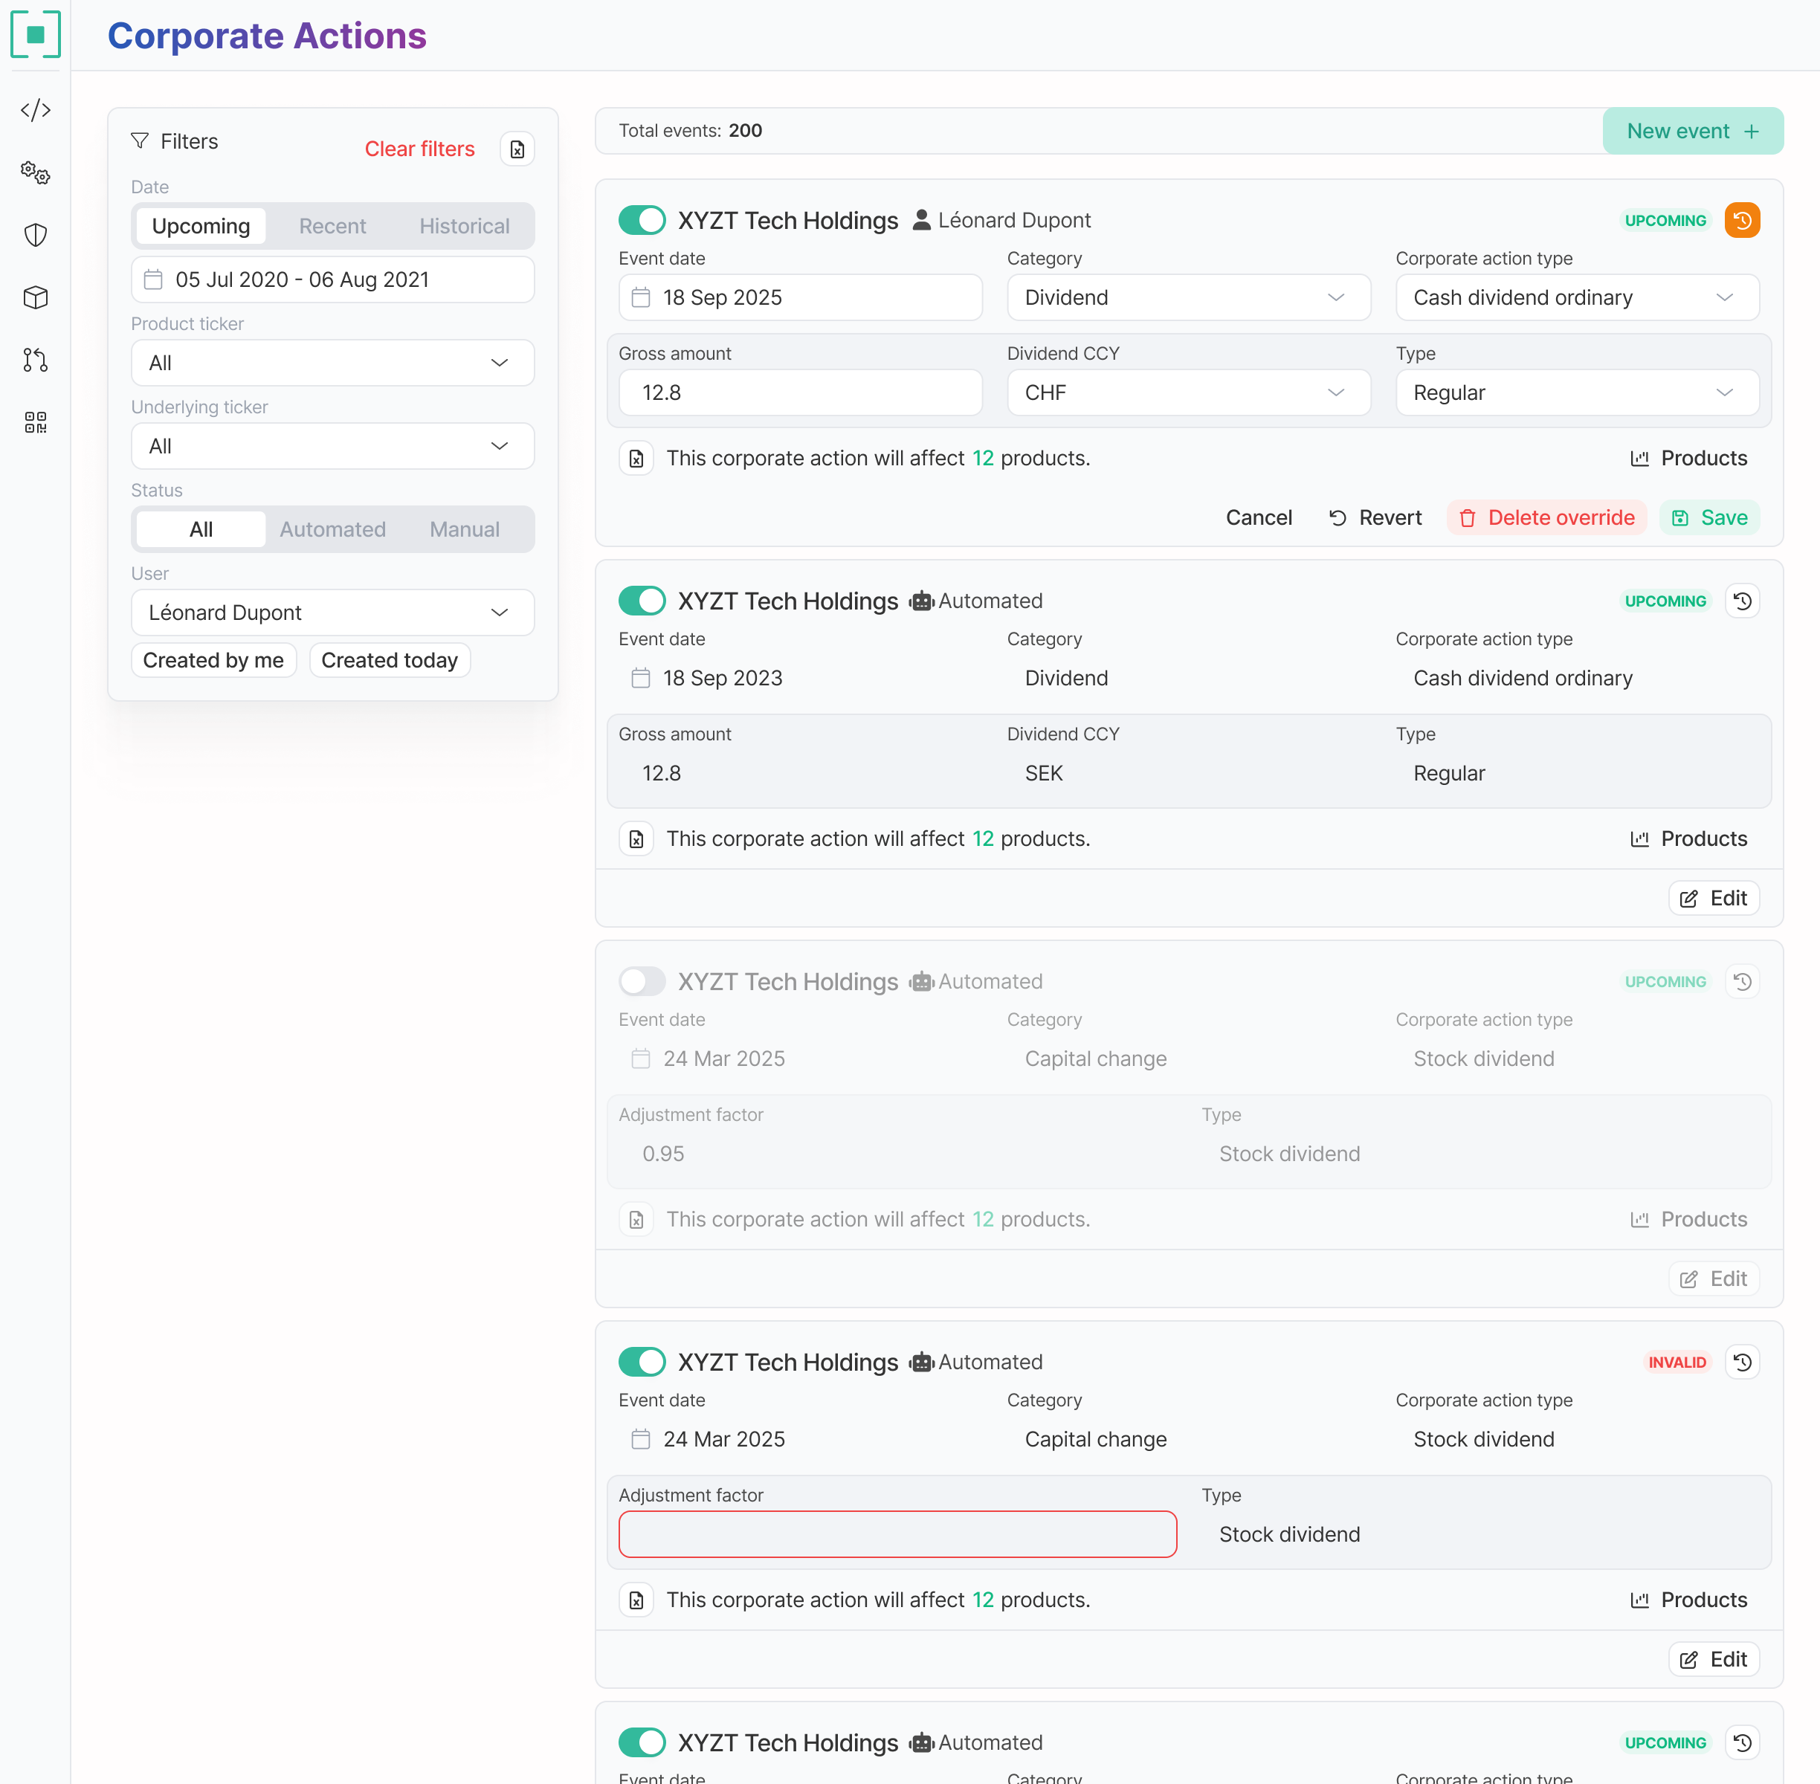Expand the Product ticker dropdown
This screenshot has width=1820, height=1784.
point(332,363)
